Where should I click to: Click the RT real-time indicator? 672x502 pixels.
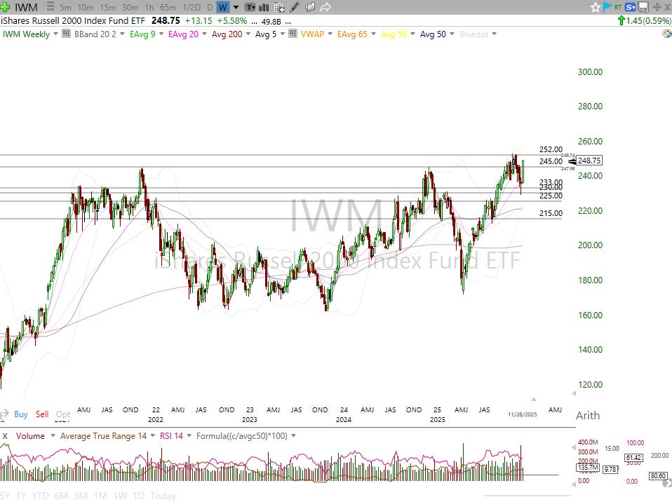coord(617,7)
